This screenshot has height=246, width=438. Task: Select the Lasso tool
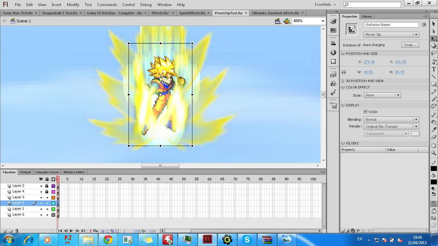(x=434, y=53)
